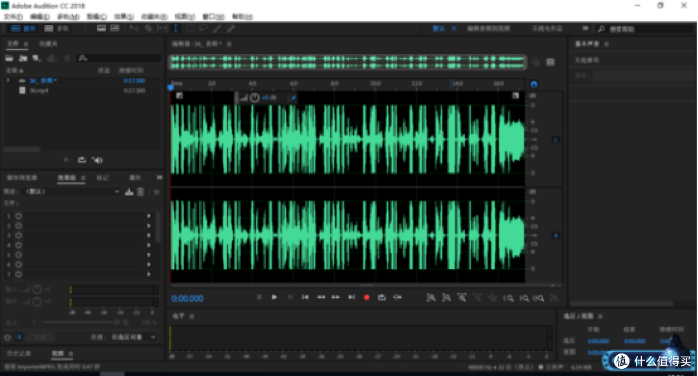This screenshot has width=698, height=376.
Task: Click the red Record button
Action: pyautogui.click(x=367, y=297)
